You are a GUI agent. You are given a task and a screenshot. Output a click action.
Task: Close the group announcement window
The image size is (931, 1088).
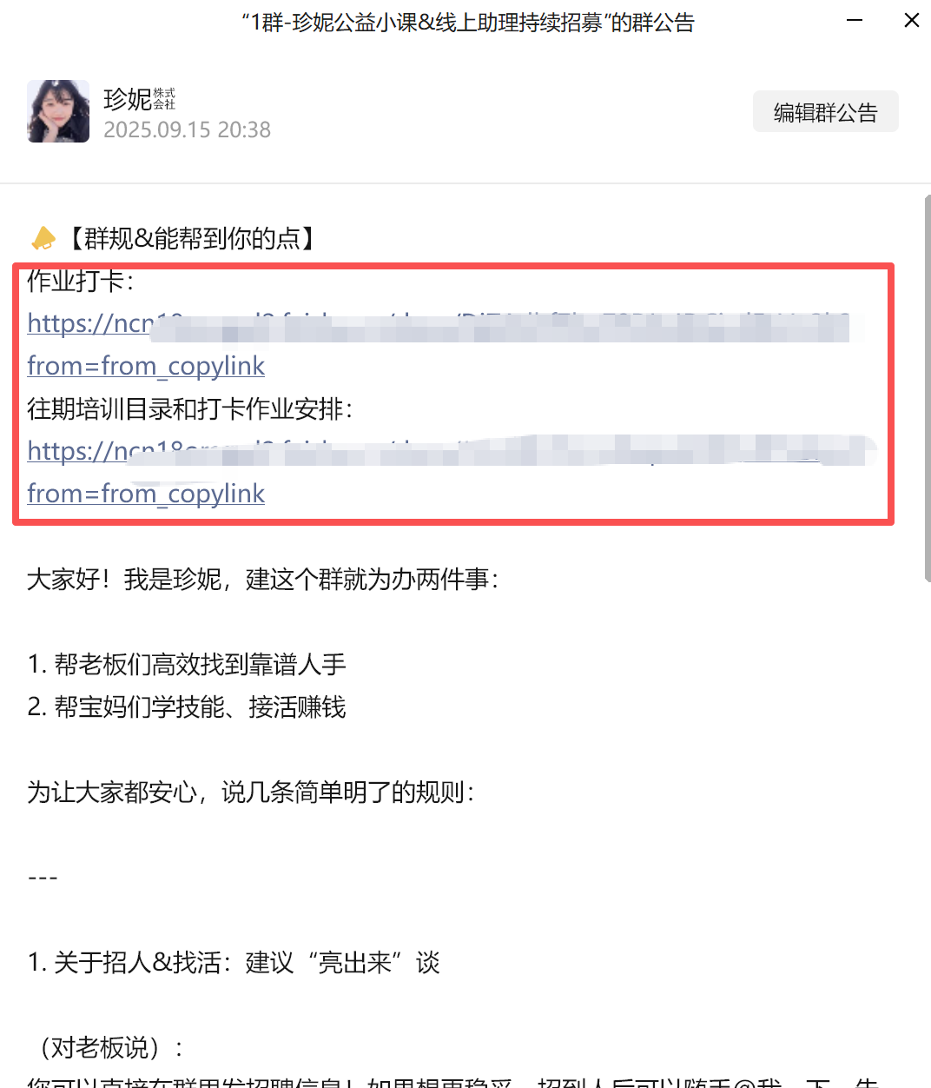click(x=911, y=20)
